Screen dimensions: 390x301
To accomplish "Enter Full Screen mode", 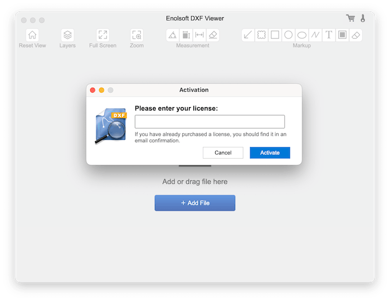I will coord(103,35).
